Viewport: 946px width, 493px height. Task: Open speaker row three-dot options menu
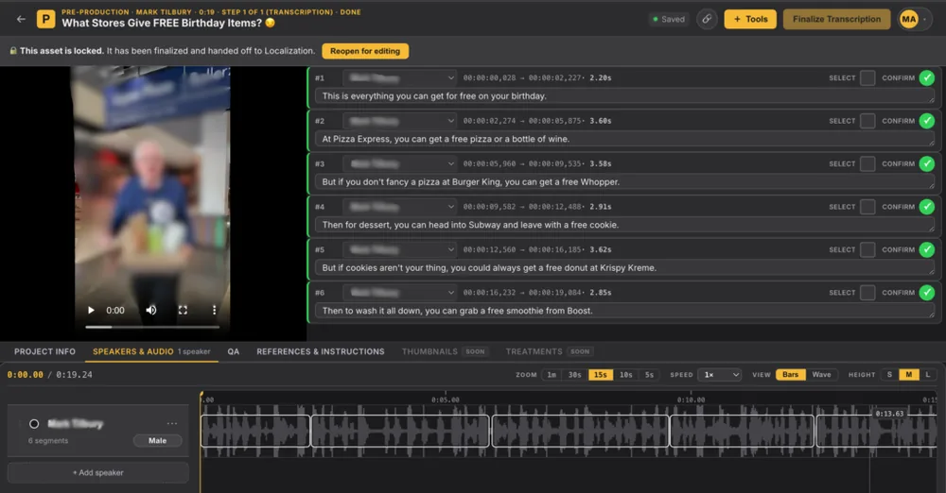click(x=172, y=424)
